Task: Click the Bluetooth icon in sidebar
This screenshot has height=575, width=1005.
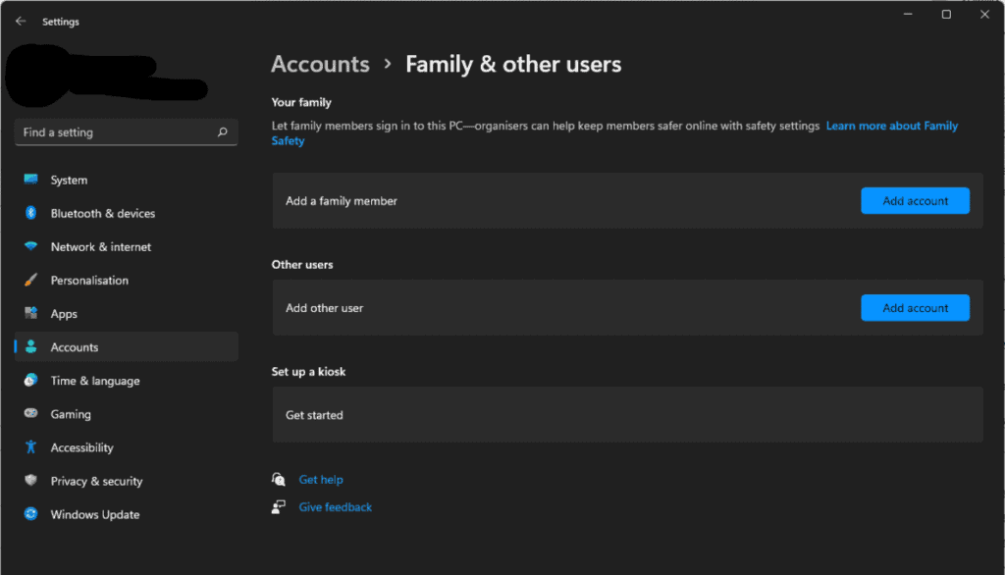Action: point(30,213)
